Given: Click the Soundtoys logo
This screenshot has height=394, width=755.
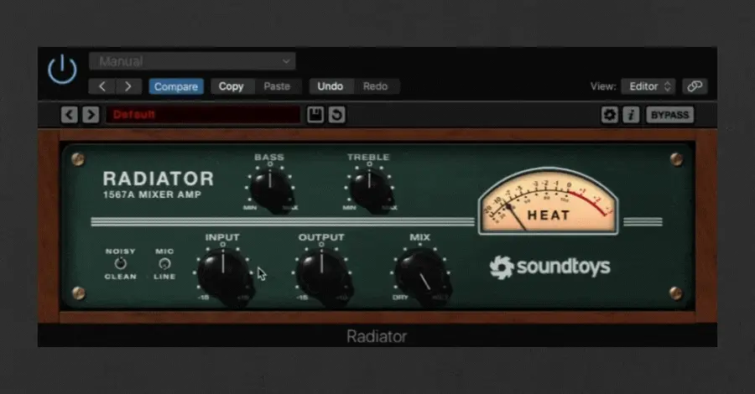Looking at the screenshot, I should (549, 267).
